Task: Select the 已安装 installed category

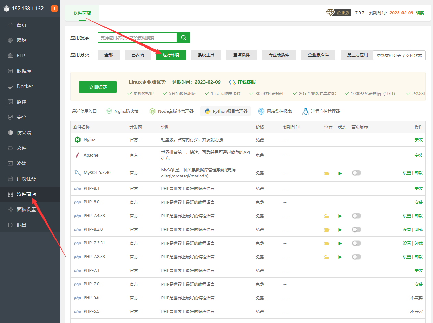Action: [138, 55]
